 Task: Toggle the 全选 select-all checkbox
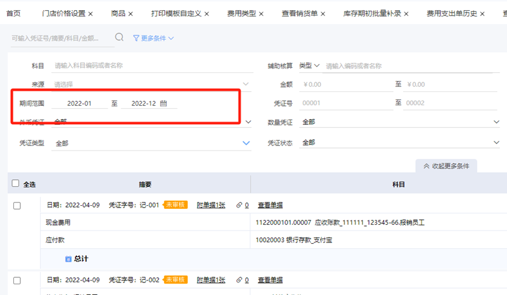[16, 184]
